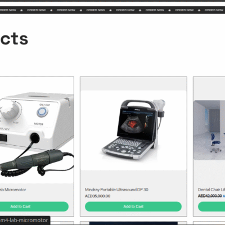Click the ORDER NOW text cut off at banner's right edge
The height and width of the screenshot is (225, 225).
pyautogui.click(x=215, y=10)
